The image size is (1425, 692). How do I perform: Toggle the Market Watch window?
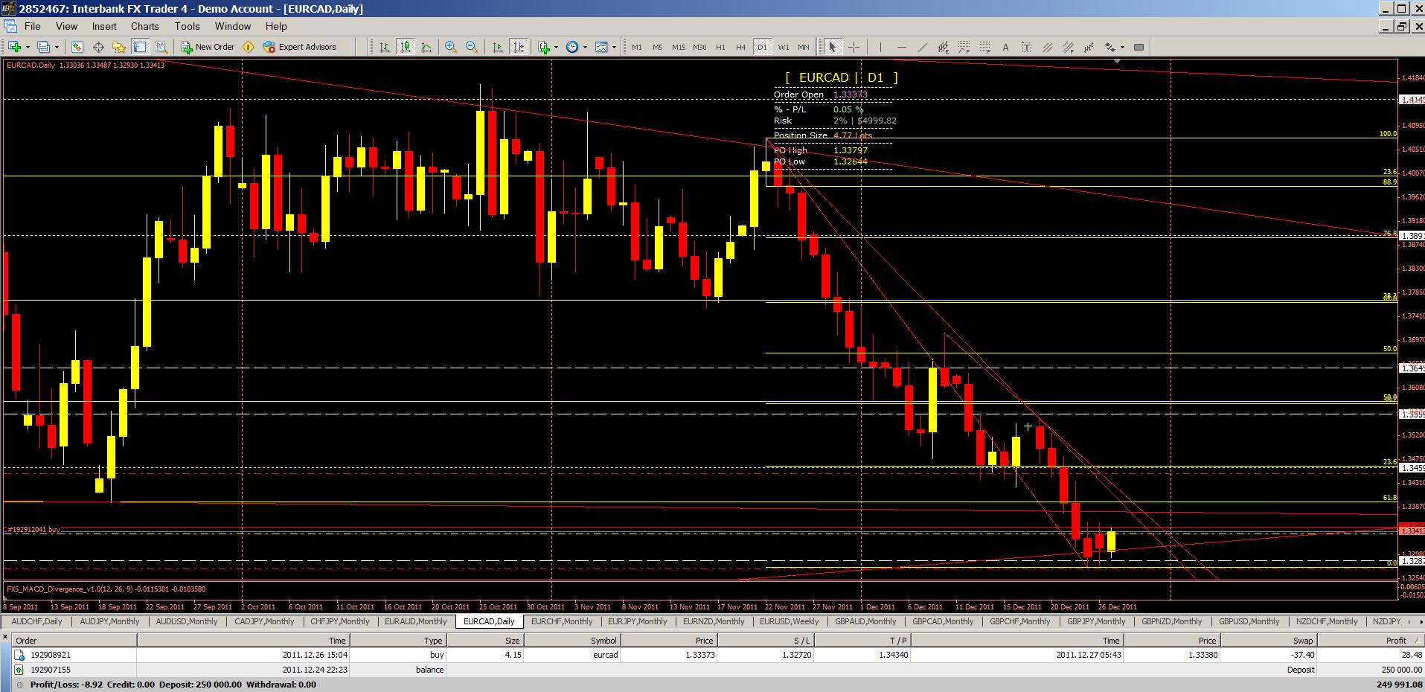tap(77, 47)
